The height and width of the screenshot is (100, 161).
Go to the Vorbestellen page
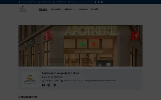56,9
